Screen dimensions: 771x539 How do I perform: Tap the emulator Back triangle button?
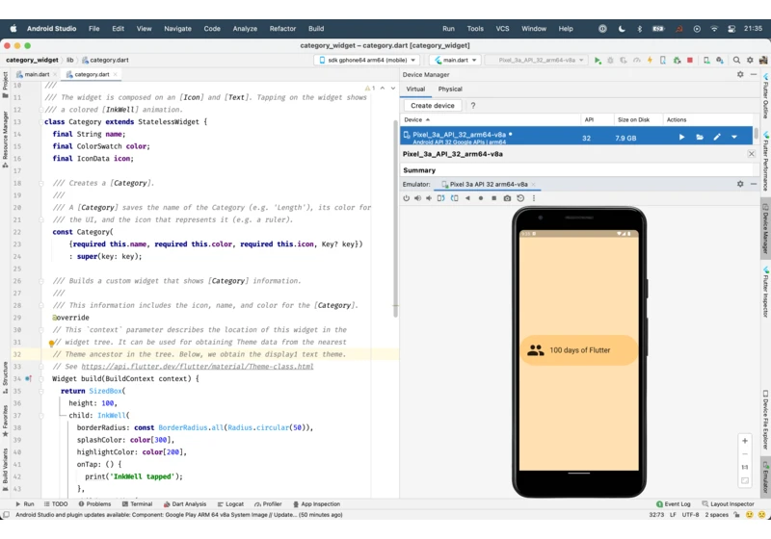(x=467, y=198)
